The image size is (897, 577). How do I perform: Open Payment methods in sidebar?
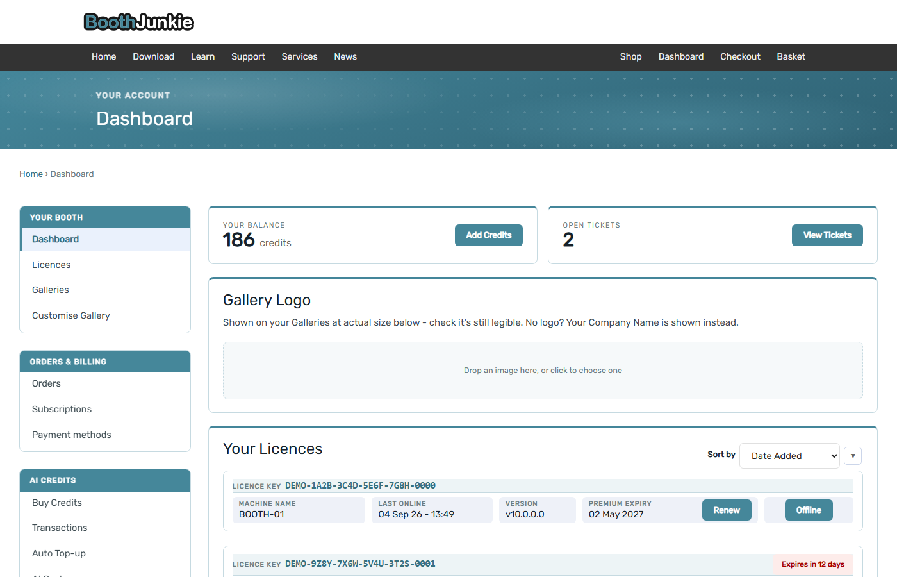coord(105,435)
